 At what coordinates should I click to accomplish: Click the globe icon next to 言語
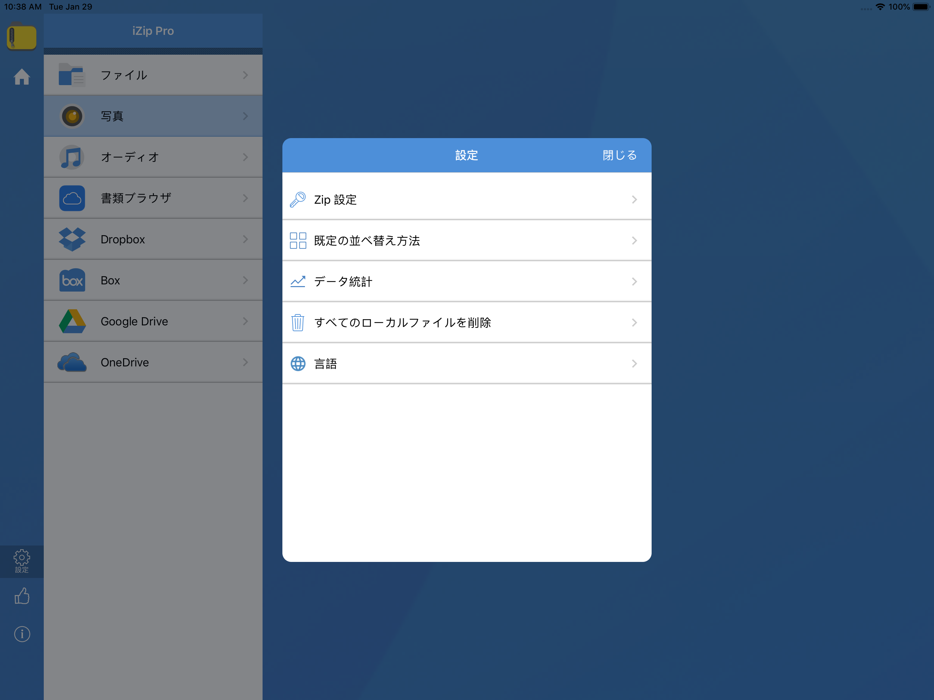click(x=298, y=364)
